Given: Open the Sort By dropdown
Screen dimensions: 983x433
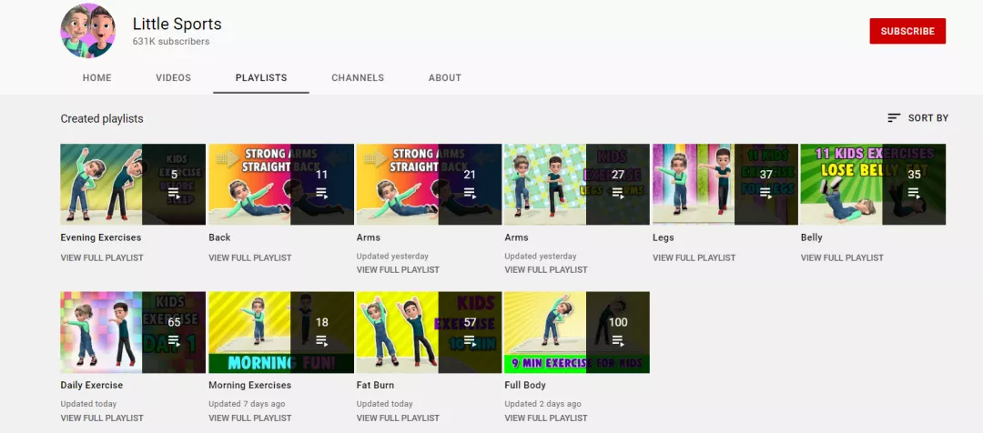Looking at the screenshot, I should (917, 118).
